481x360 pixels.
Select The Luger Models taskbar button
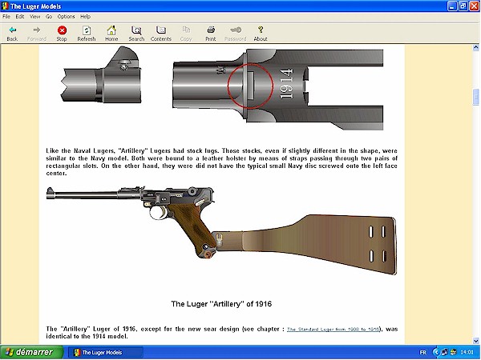(x=105, y=353)
